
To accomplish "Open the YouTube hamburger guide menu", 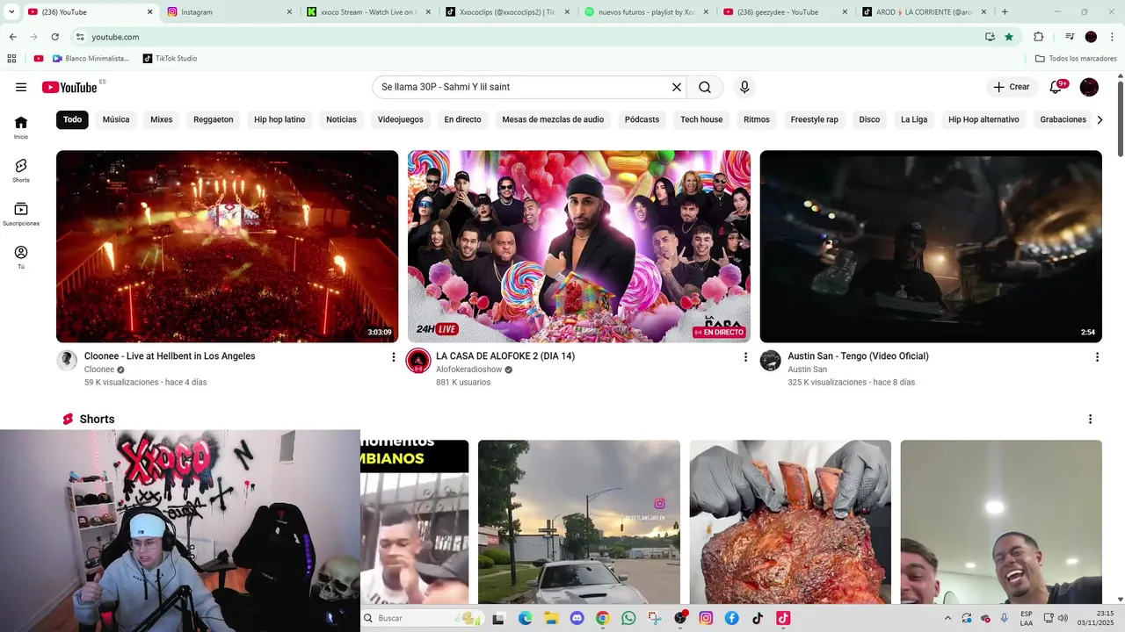I will [x=21, y=87].
